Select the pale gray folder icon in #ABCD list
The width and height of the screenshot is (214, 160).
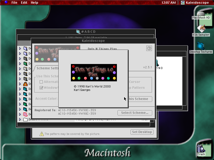coord(25,69)
